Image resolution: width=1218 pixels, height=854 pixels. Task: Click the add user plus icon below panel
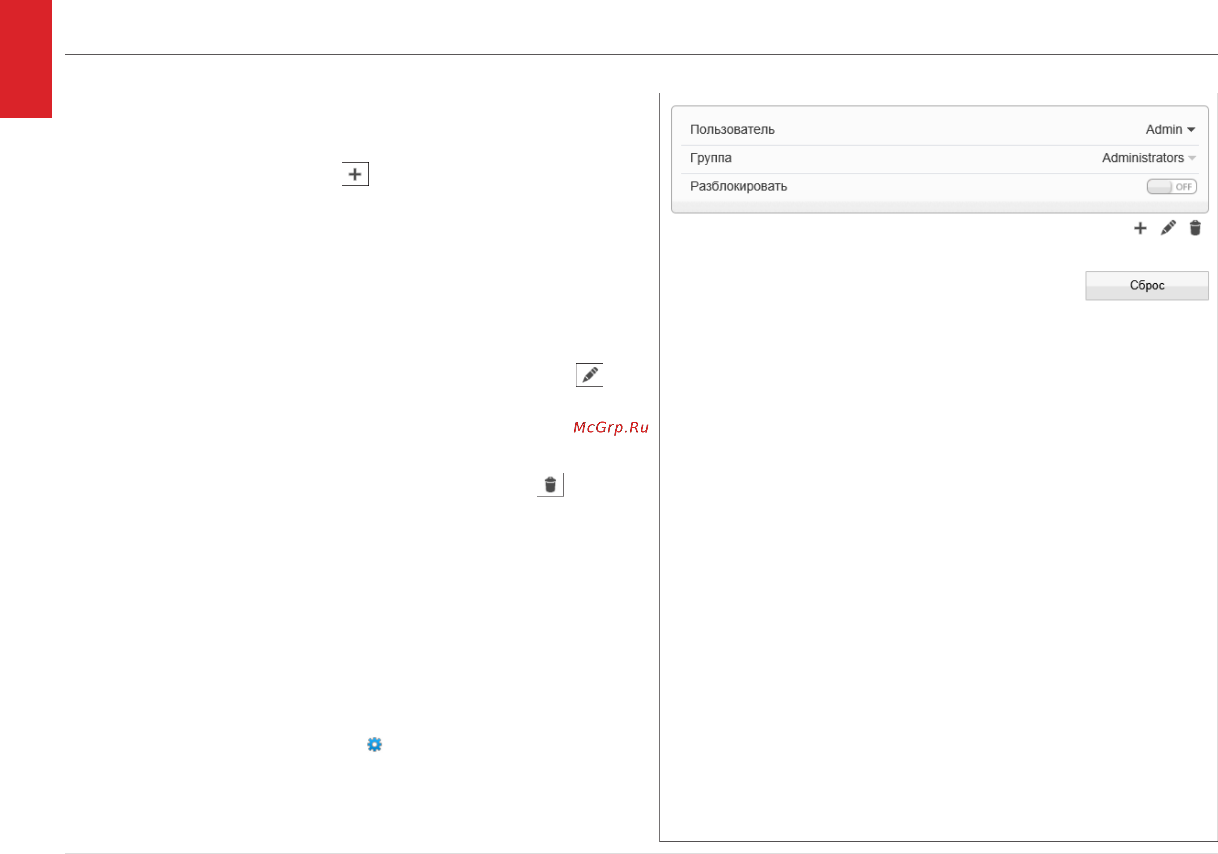[1140, 228]
